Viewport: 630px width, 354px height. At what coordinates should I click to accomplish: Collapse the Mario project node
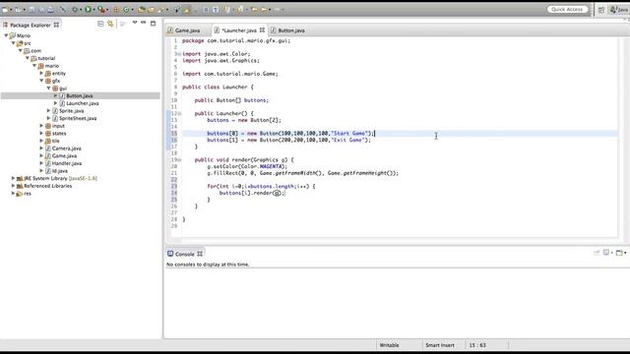tap(6, 35)
